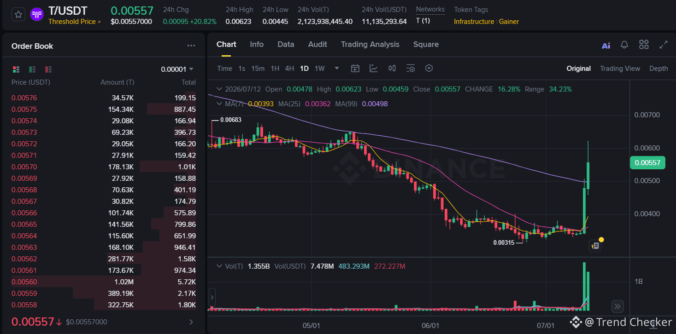
Task: Collapse the Vol(T) volume indicator legend
Action: pos(219,266)
